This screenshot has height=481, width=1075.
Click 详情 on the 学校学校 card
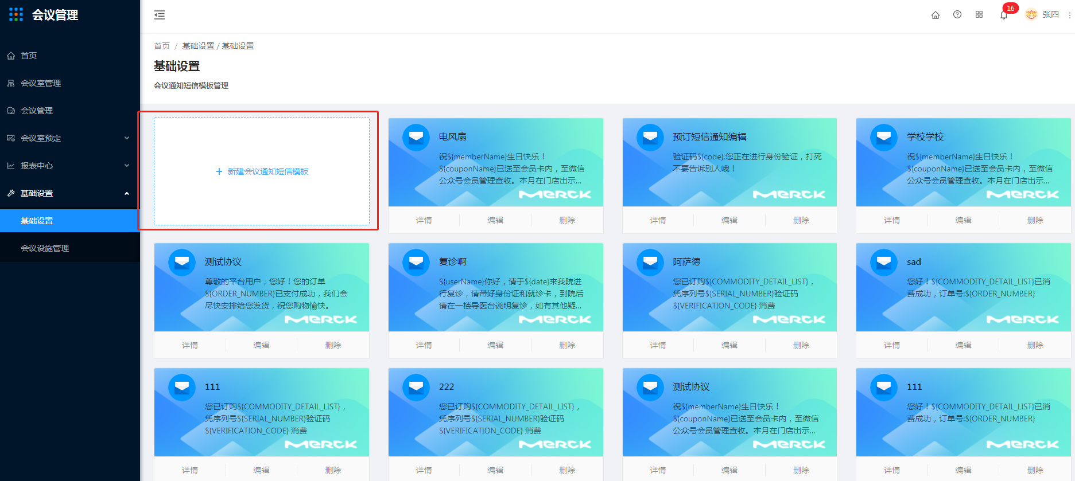pyautogui.click(x=892, y=220)
